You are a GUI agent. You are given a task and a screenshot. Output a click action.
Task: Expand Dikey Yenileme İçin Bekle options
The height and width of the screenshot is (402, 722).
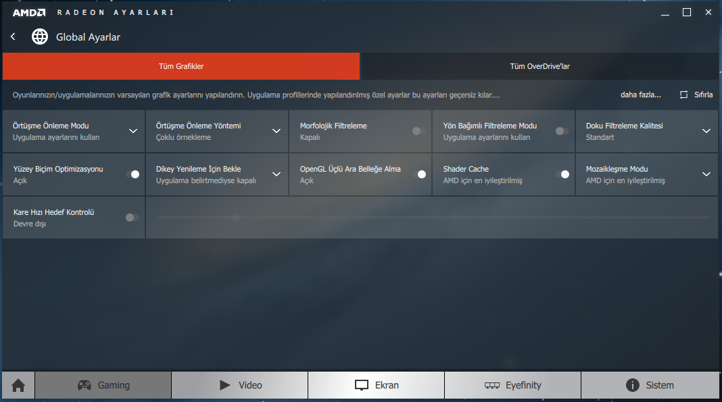point(276,174)
